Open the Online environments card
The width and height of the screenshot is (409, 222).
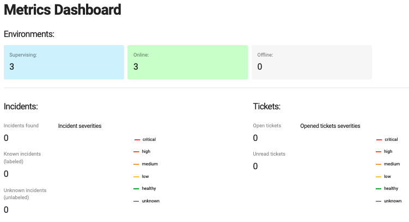click(187, 62)
